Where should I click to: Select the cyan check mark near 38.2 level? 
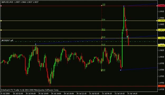[x=127, y=30]
